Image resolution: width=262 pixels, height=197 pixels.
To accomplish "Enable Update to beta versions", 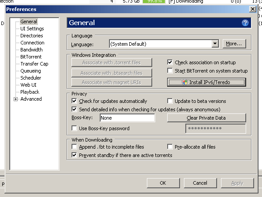I will pos(170,101).
